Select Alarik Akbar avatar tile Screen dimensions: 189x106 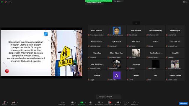coord(117,75)
